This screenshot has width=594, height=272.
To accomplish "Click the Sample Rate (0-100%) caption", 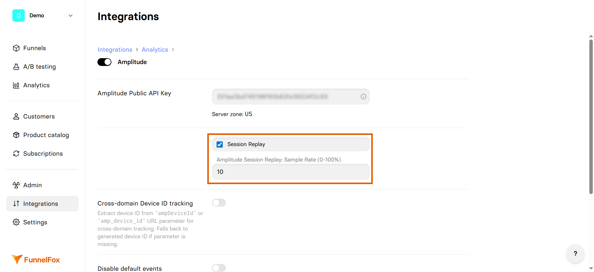I will pyautogui.click(x=279, y=160).
